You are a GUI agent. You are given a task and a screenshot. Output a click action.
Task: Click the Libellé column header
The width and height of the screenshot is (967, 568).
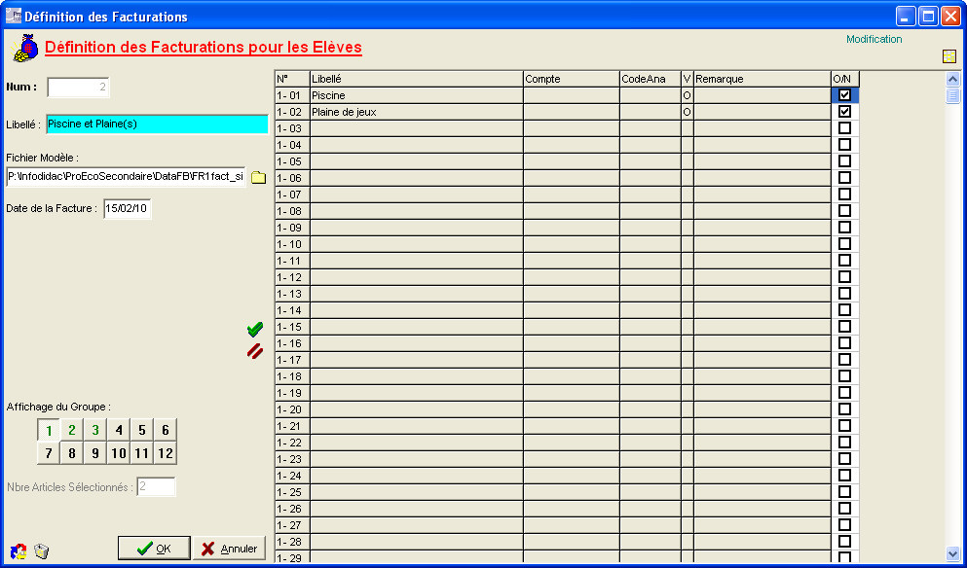tap(416, 79)
